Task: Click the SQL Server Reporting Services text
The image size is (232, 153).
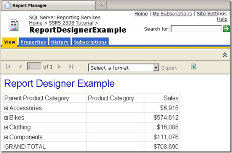Action: (65, 18)
